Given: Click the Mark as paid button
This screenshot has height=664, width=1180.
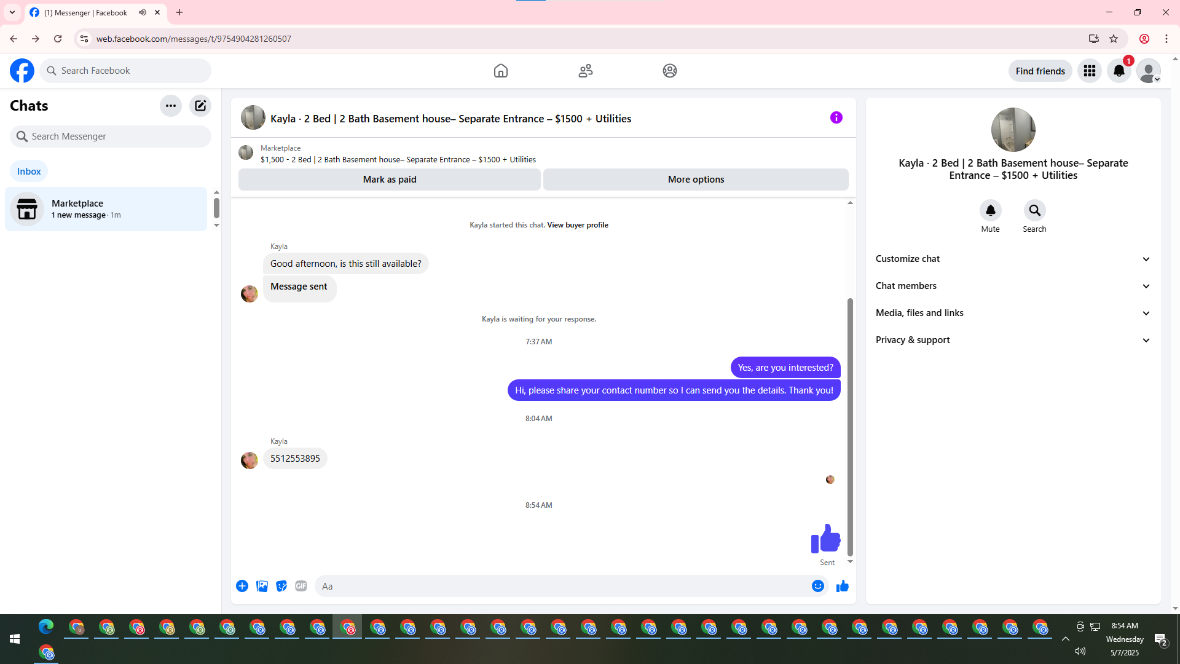Looking at the screenshot, I should pos(389,180).
